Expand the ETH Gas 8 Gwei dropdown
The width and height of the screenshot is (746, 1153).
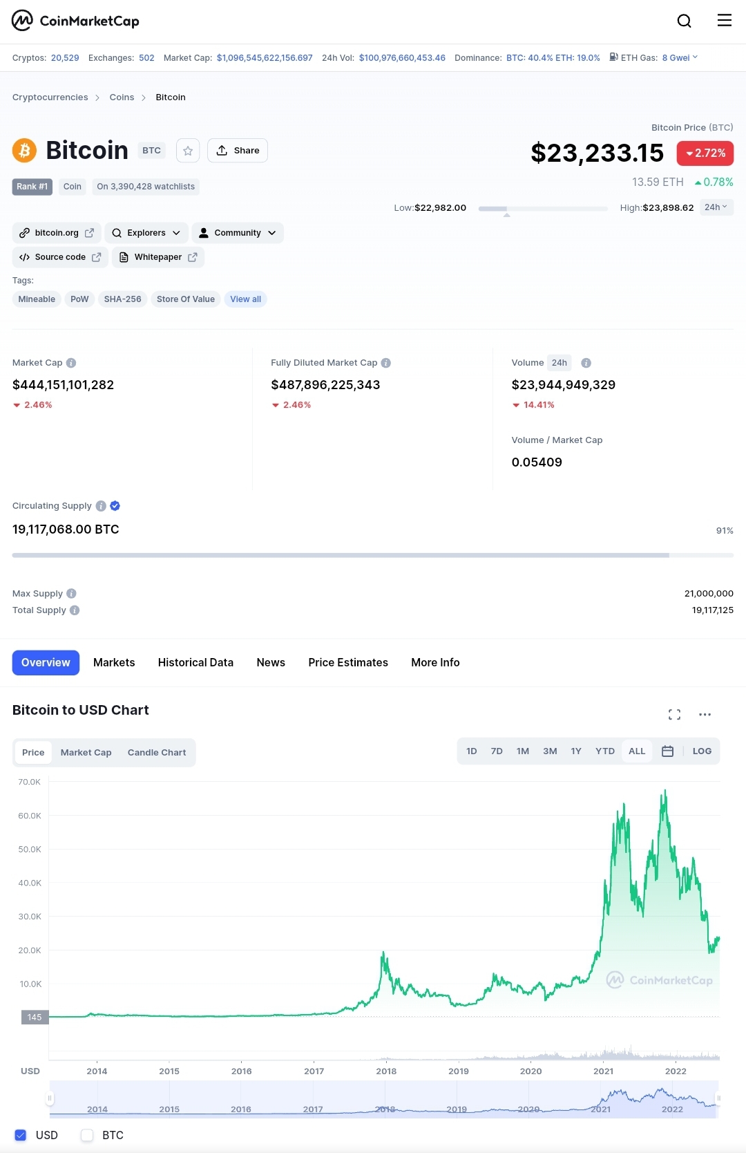click(680, 58)
